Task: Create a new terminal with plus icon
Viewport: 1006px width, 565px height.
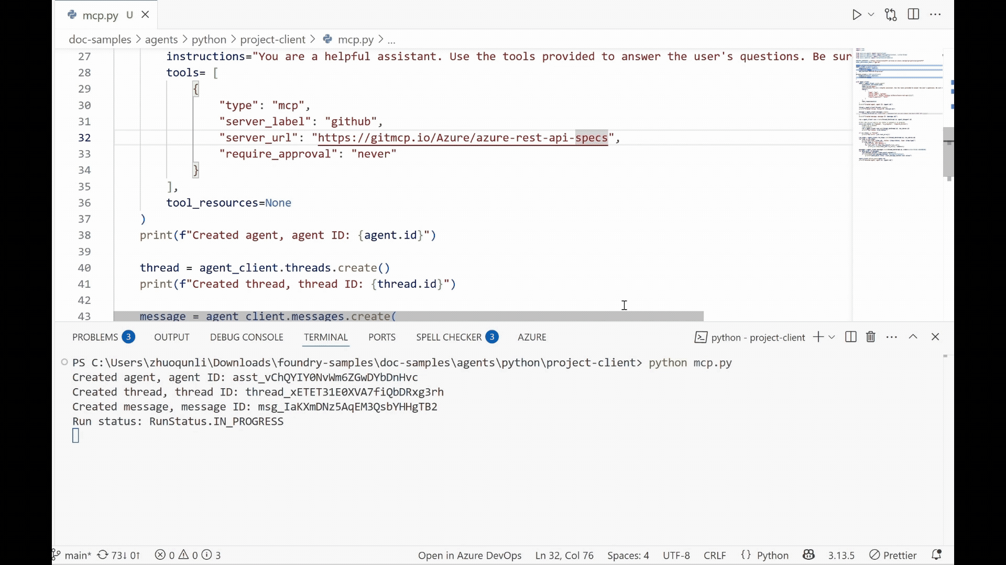Action: [818, 337]
